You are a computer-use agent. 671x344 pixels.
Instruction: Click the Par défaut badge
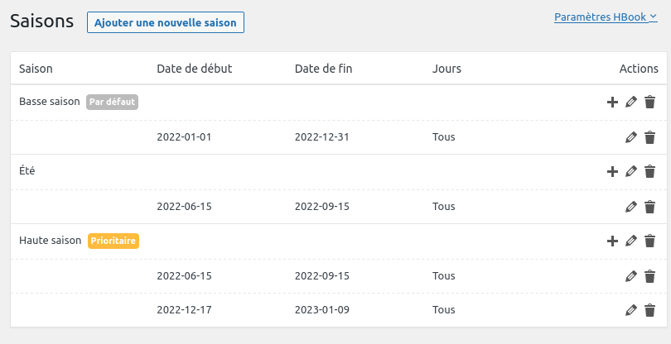coord(112,102)
